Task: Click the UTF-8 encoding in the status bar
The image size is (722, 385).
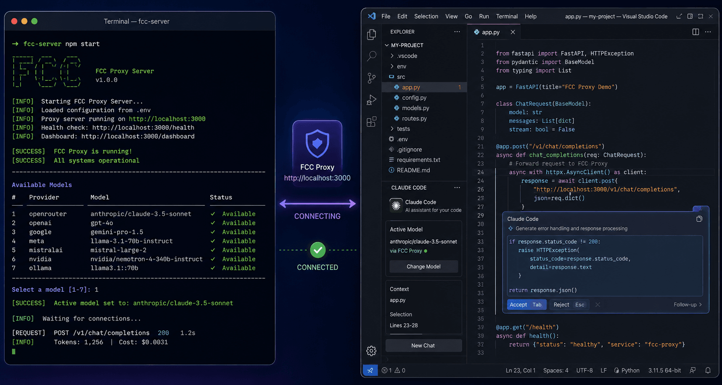Action: click(x=584, y=370)
